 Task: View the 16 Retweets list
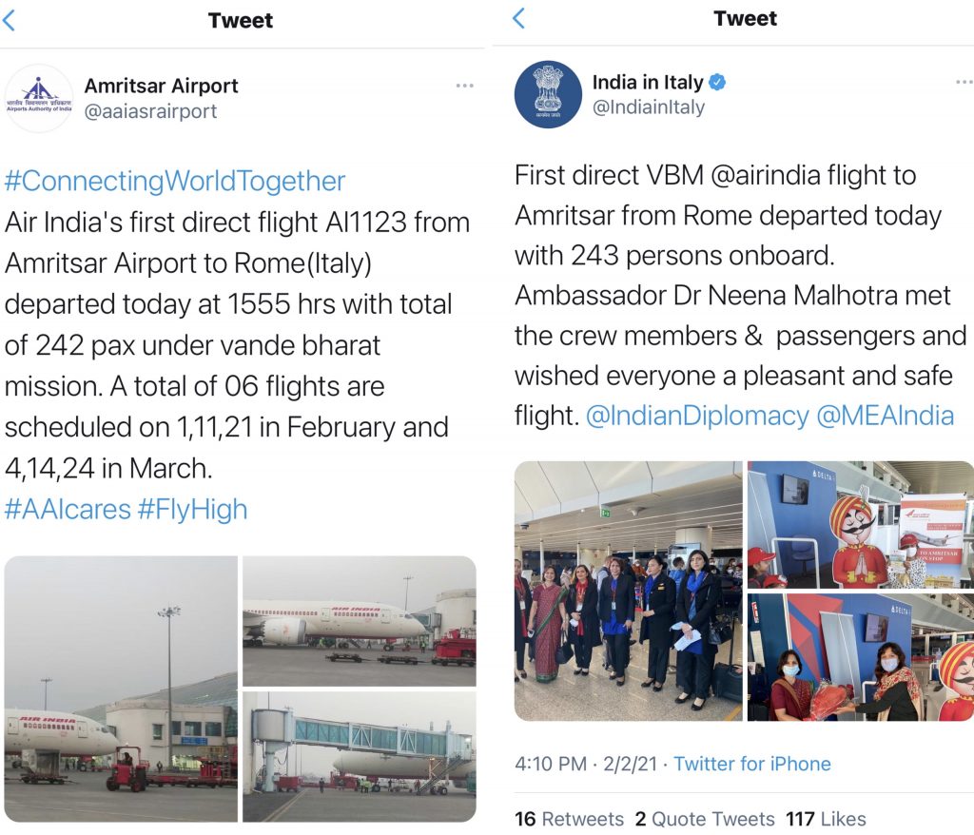tap(569, 819)
